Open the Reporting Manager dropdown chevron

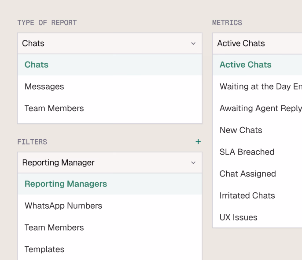(x=193, y=162)
